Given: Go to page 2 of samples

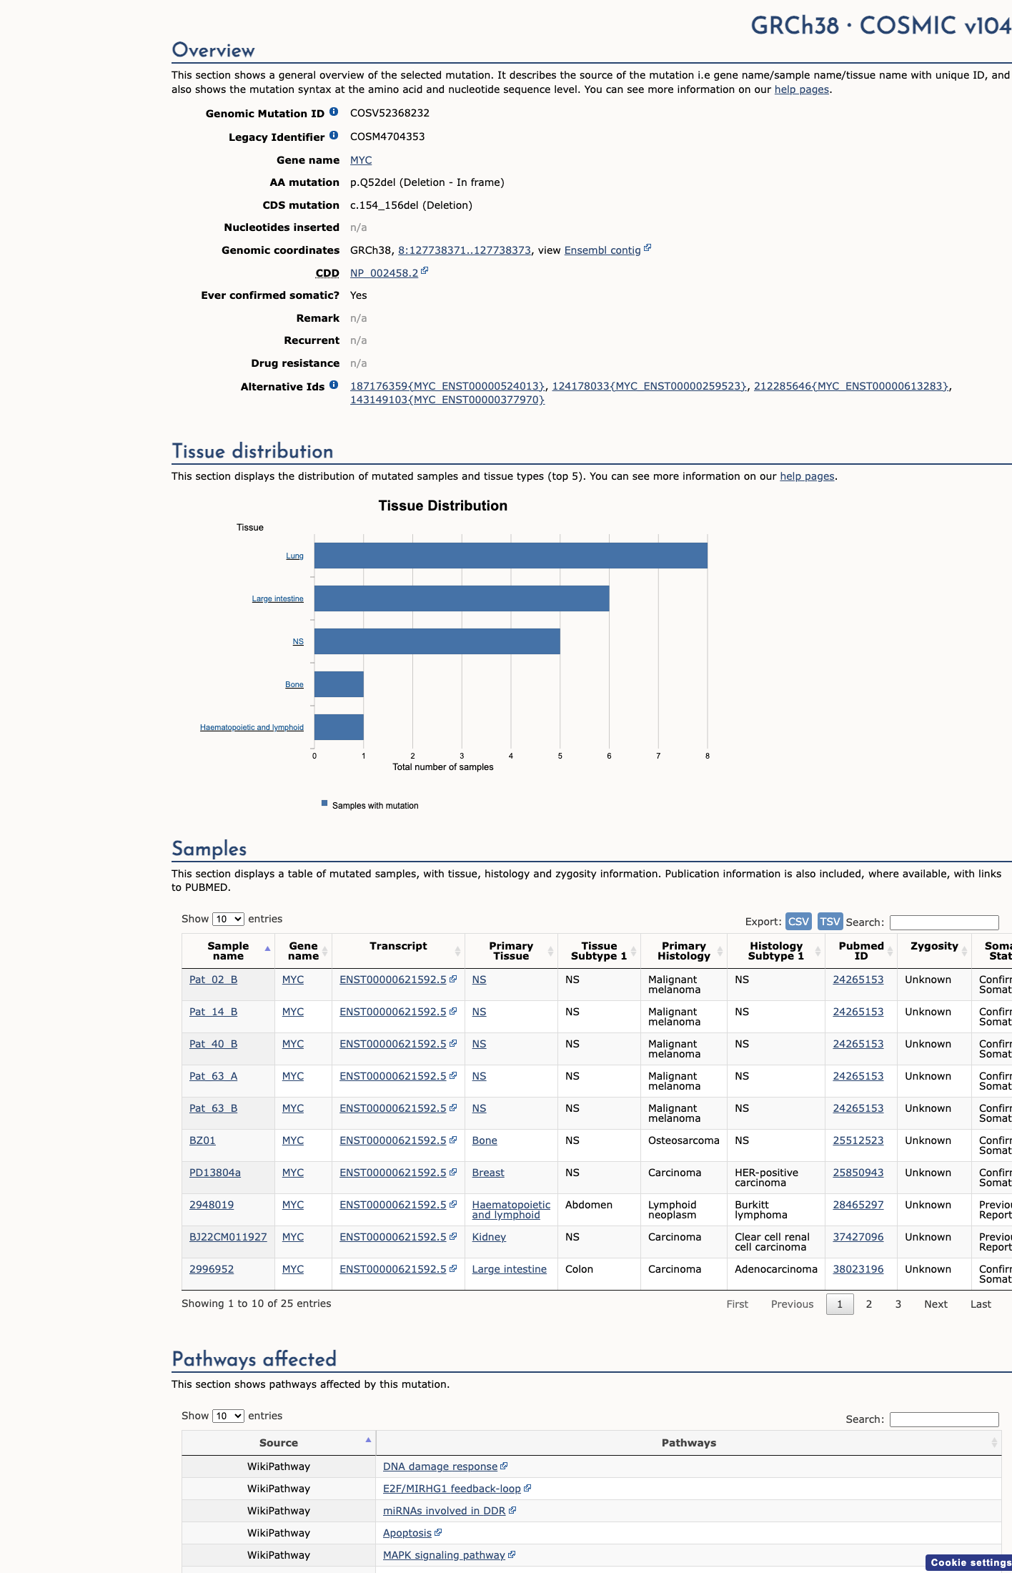Looking at the screenshot, I should coord(869,1304).
